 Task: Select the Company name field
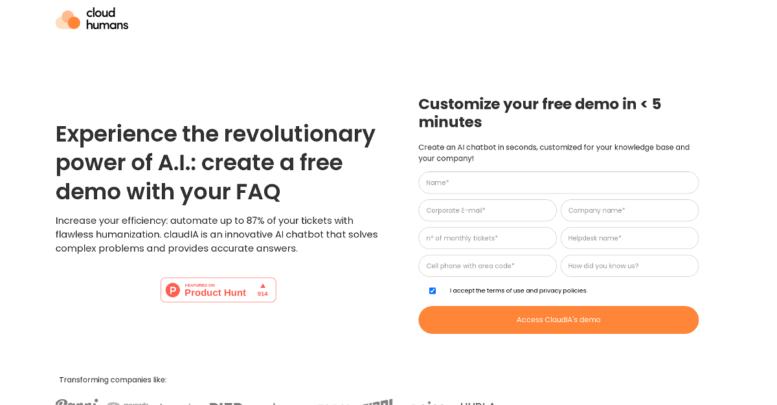[629, 210]
